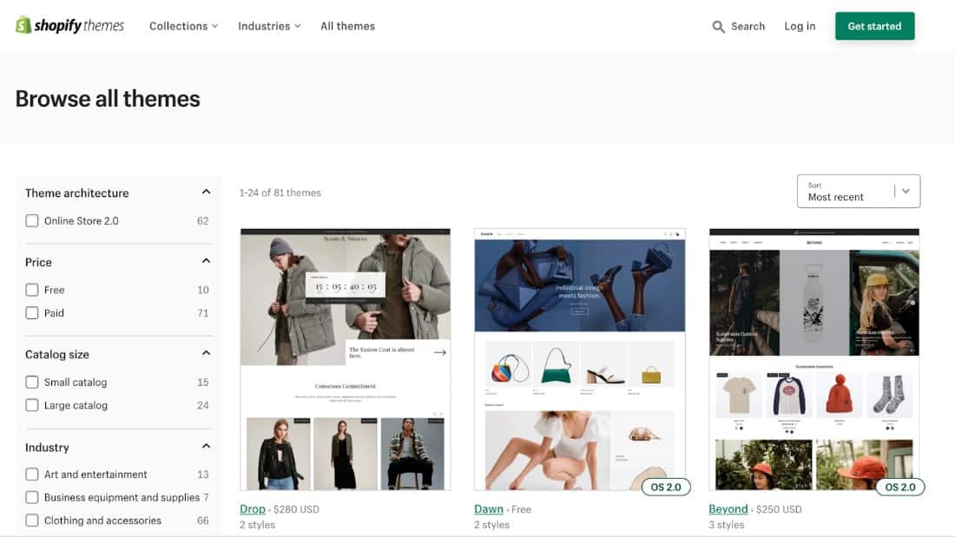Screen dimensions: 955x537
Task: Select the Clothing and accessories checkbox
Action: (x=32, y=521)
